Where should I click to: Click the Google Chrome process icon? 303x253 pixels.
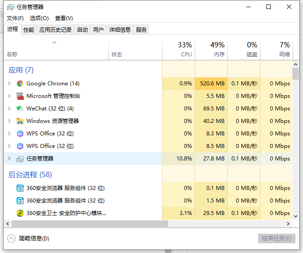pos(20,84)
